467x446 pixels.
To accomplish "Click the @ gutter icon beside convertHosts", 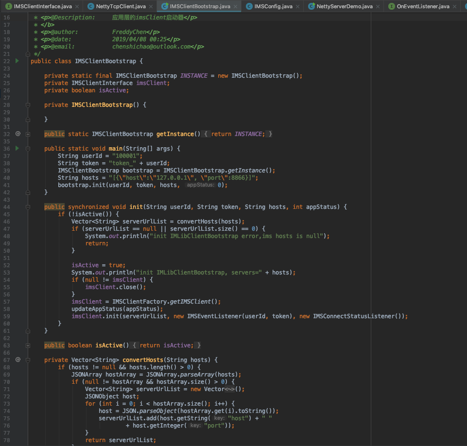I will 17,360.
